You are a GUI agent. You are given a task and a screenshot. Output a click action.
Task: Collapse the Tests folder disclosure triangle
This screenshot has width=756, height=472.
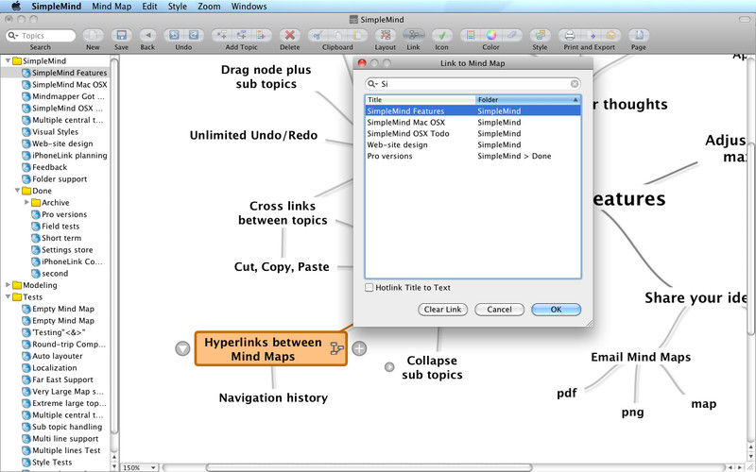(8, 296)
